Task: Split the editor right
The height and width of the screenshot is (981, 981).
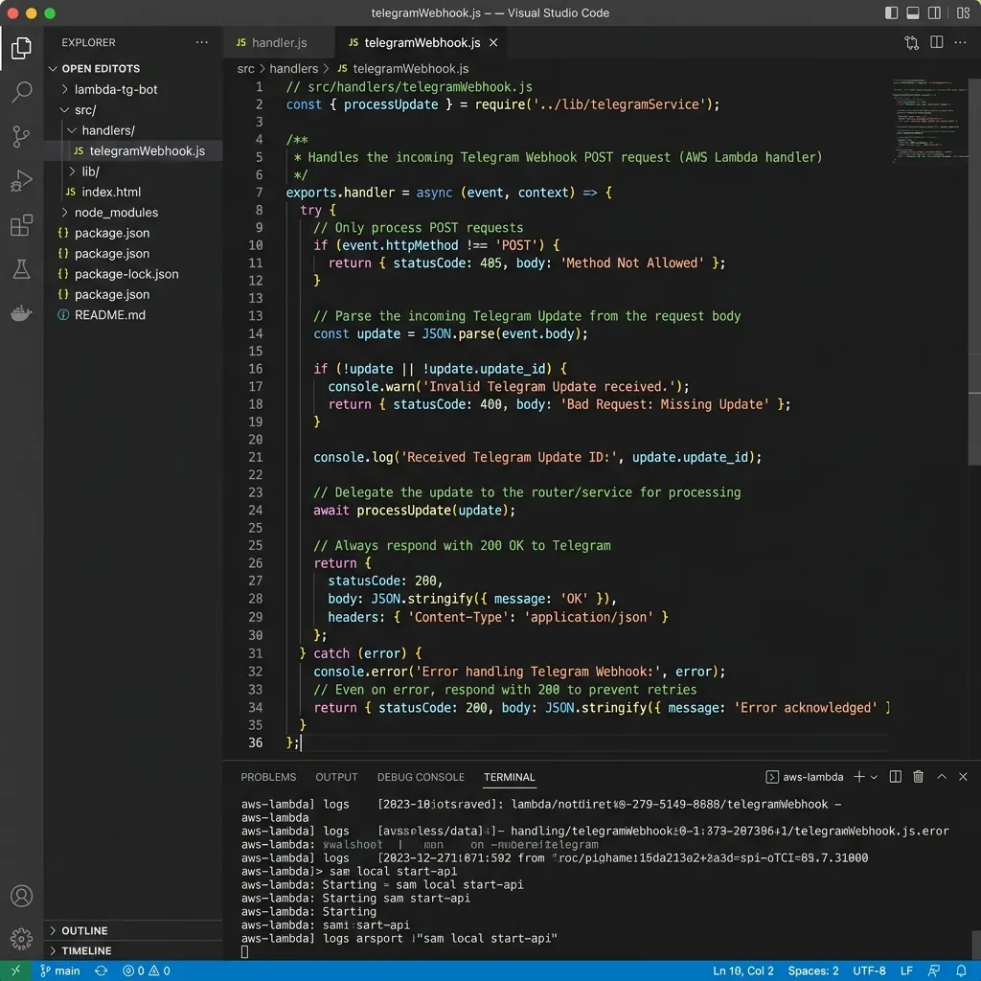Action: [937, 42]
